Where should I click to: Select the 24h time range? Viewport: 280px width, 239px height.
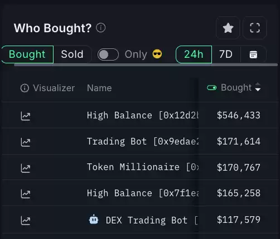pyautogui.click(x=194, y=54)
